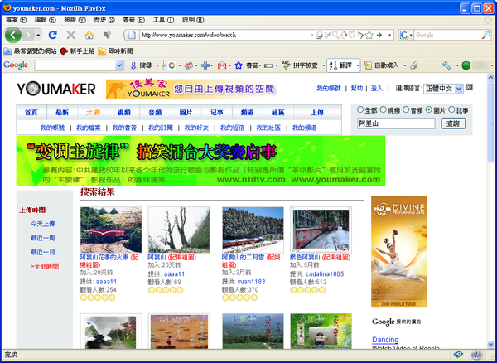Open the 工具 (Tools) menu
This screenshot has width=497, height=363.
pyautogui.click(x=163, y=20)
